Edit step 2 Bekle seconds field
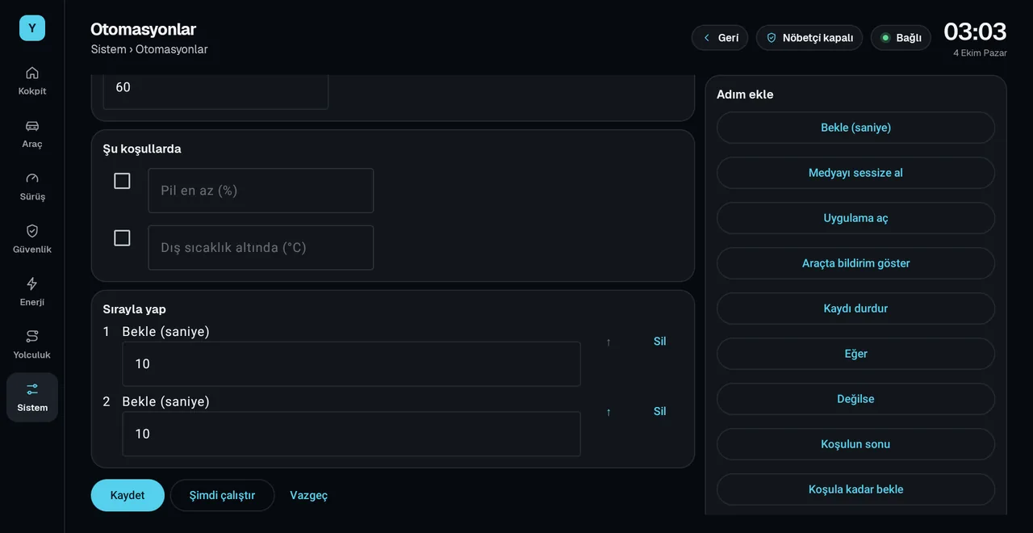The width and height of the screenshot is (1033, 533). click(351, 434)
